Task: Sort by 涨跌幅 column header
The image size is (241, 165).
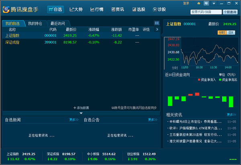Action: [x=94, y=29]
